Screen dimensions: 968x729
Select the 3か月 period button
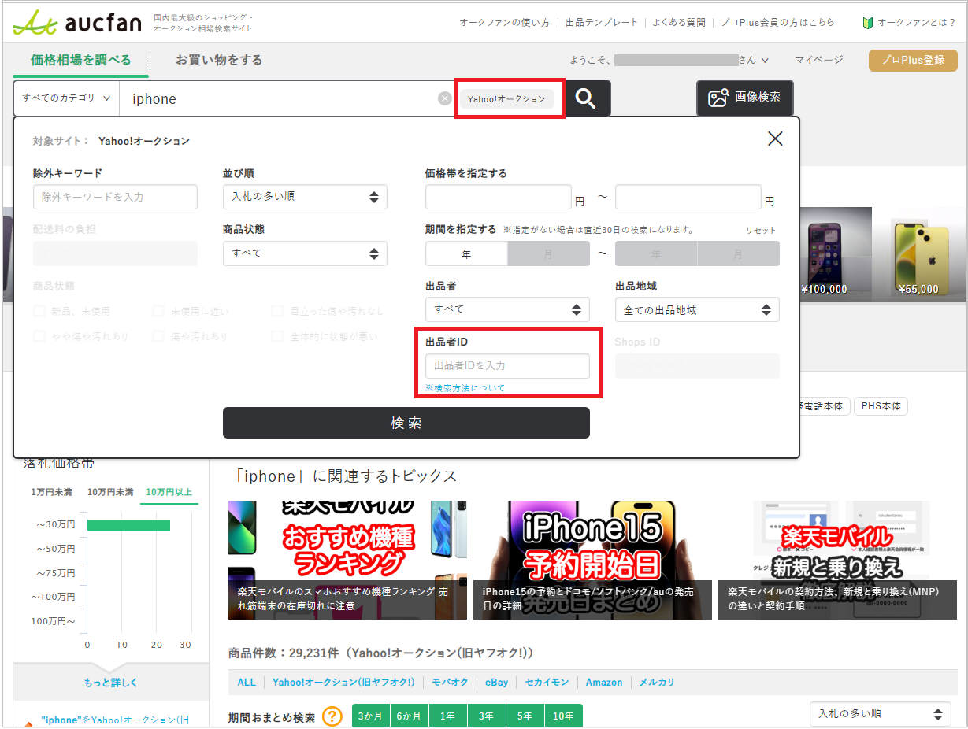click(370, 716)
